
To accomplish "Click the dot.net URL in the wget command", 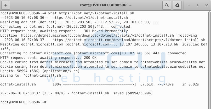I will tap(96, 13).
